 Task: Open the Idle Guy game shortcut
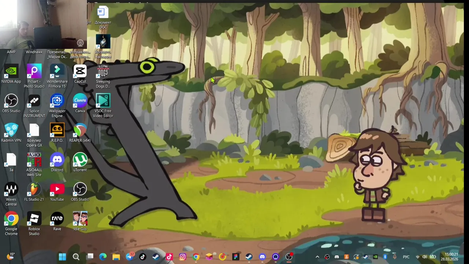80,222
